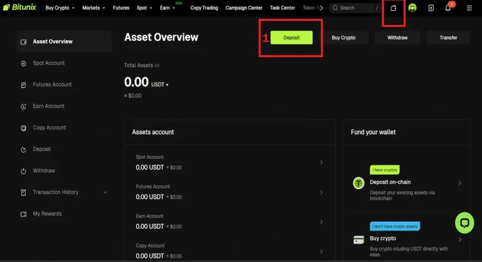Select Asset Overview in sidebar
482x262 pixels.
click(x=64, y=41)
